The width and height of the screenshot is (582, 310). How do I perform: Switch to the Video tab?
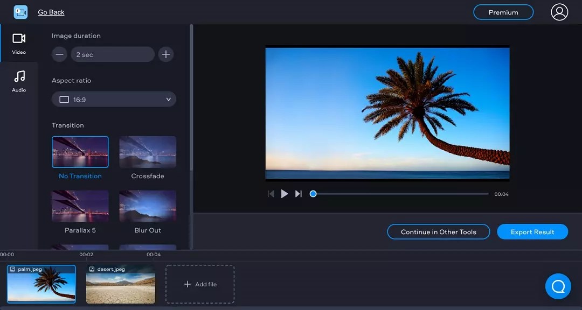[19, 43]
